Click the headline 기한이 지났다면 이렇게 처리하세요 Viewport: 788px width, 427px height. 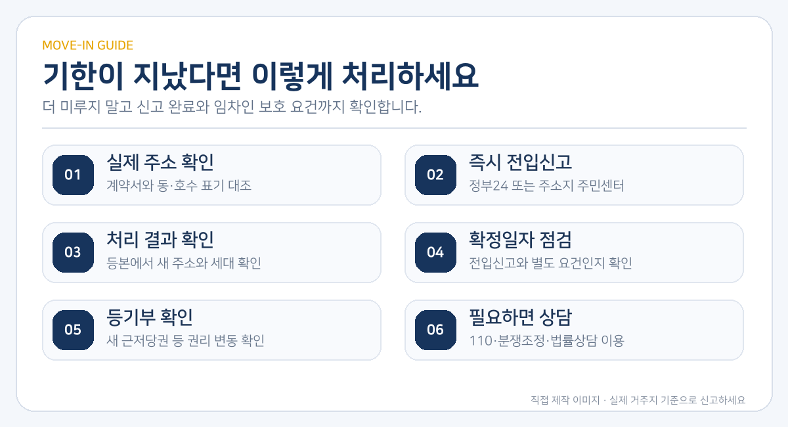(261, 76)
